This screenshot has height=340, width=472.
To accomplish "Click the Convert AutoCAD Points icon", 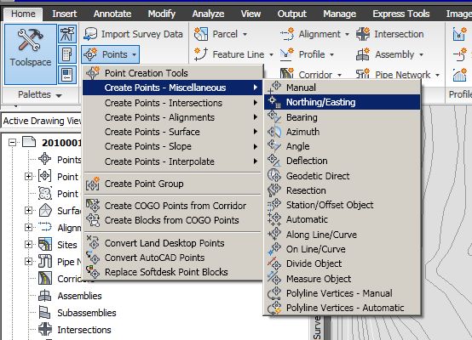I will pyautogui.click(x=93, y=258).
